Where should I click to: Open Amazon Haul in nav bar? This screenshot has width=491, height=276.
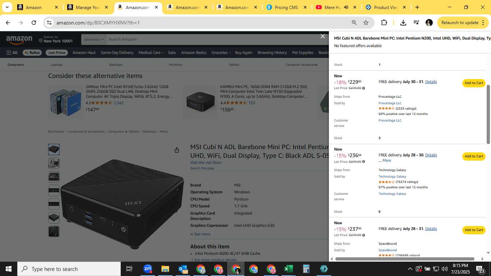(x=84, y=52)
